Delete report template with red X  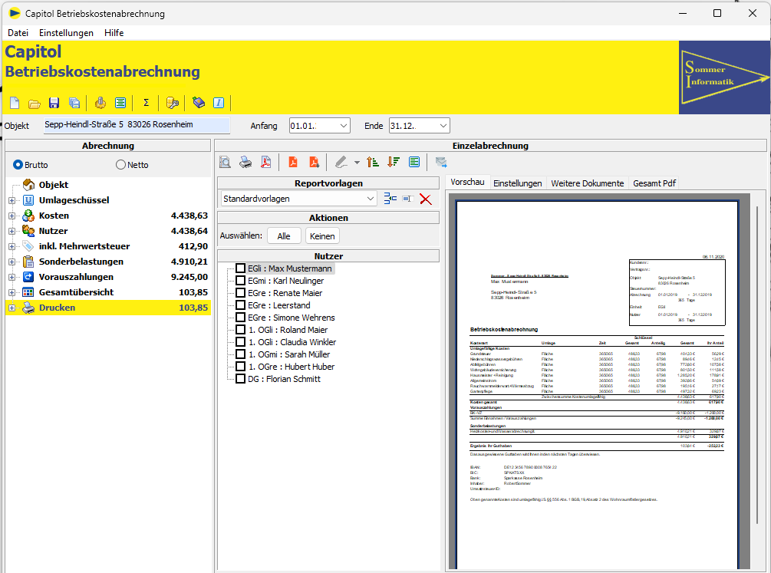pyautogui.click(x=425, y=199)
